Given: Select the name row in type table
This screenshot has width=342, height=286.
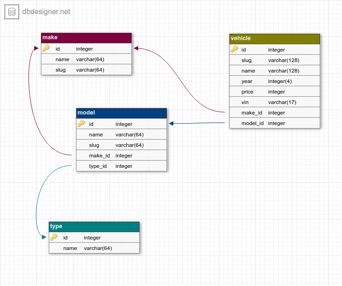Looking at the screenshot, I should pos(94,248).
